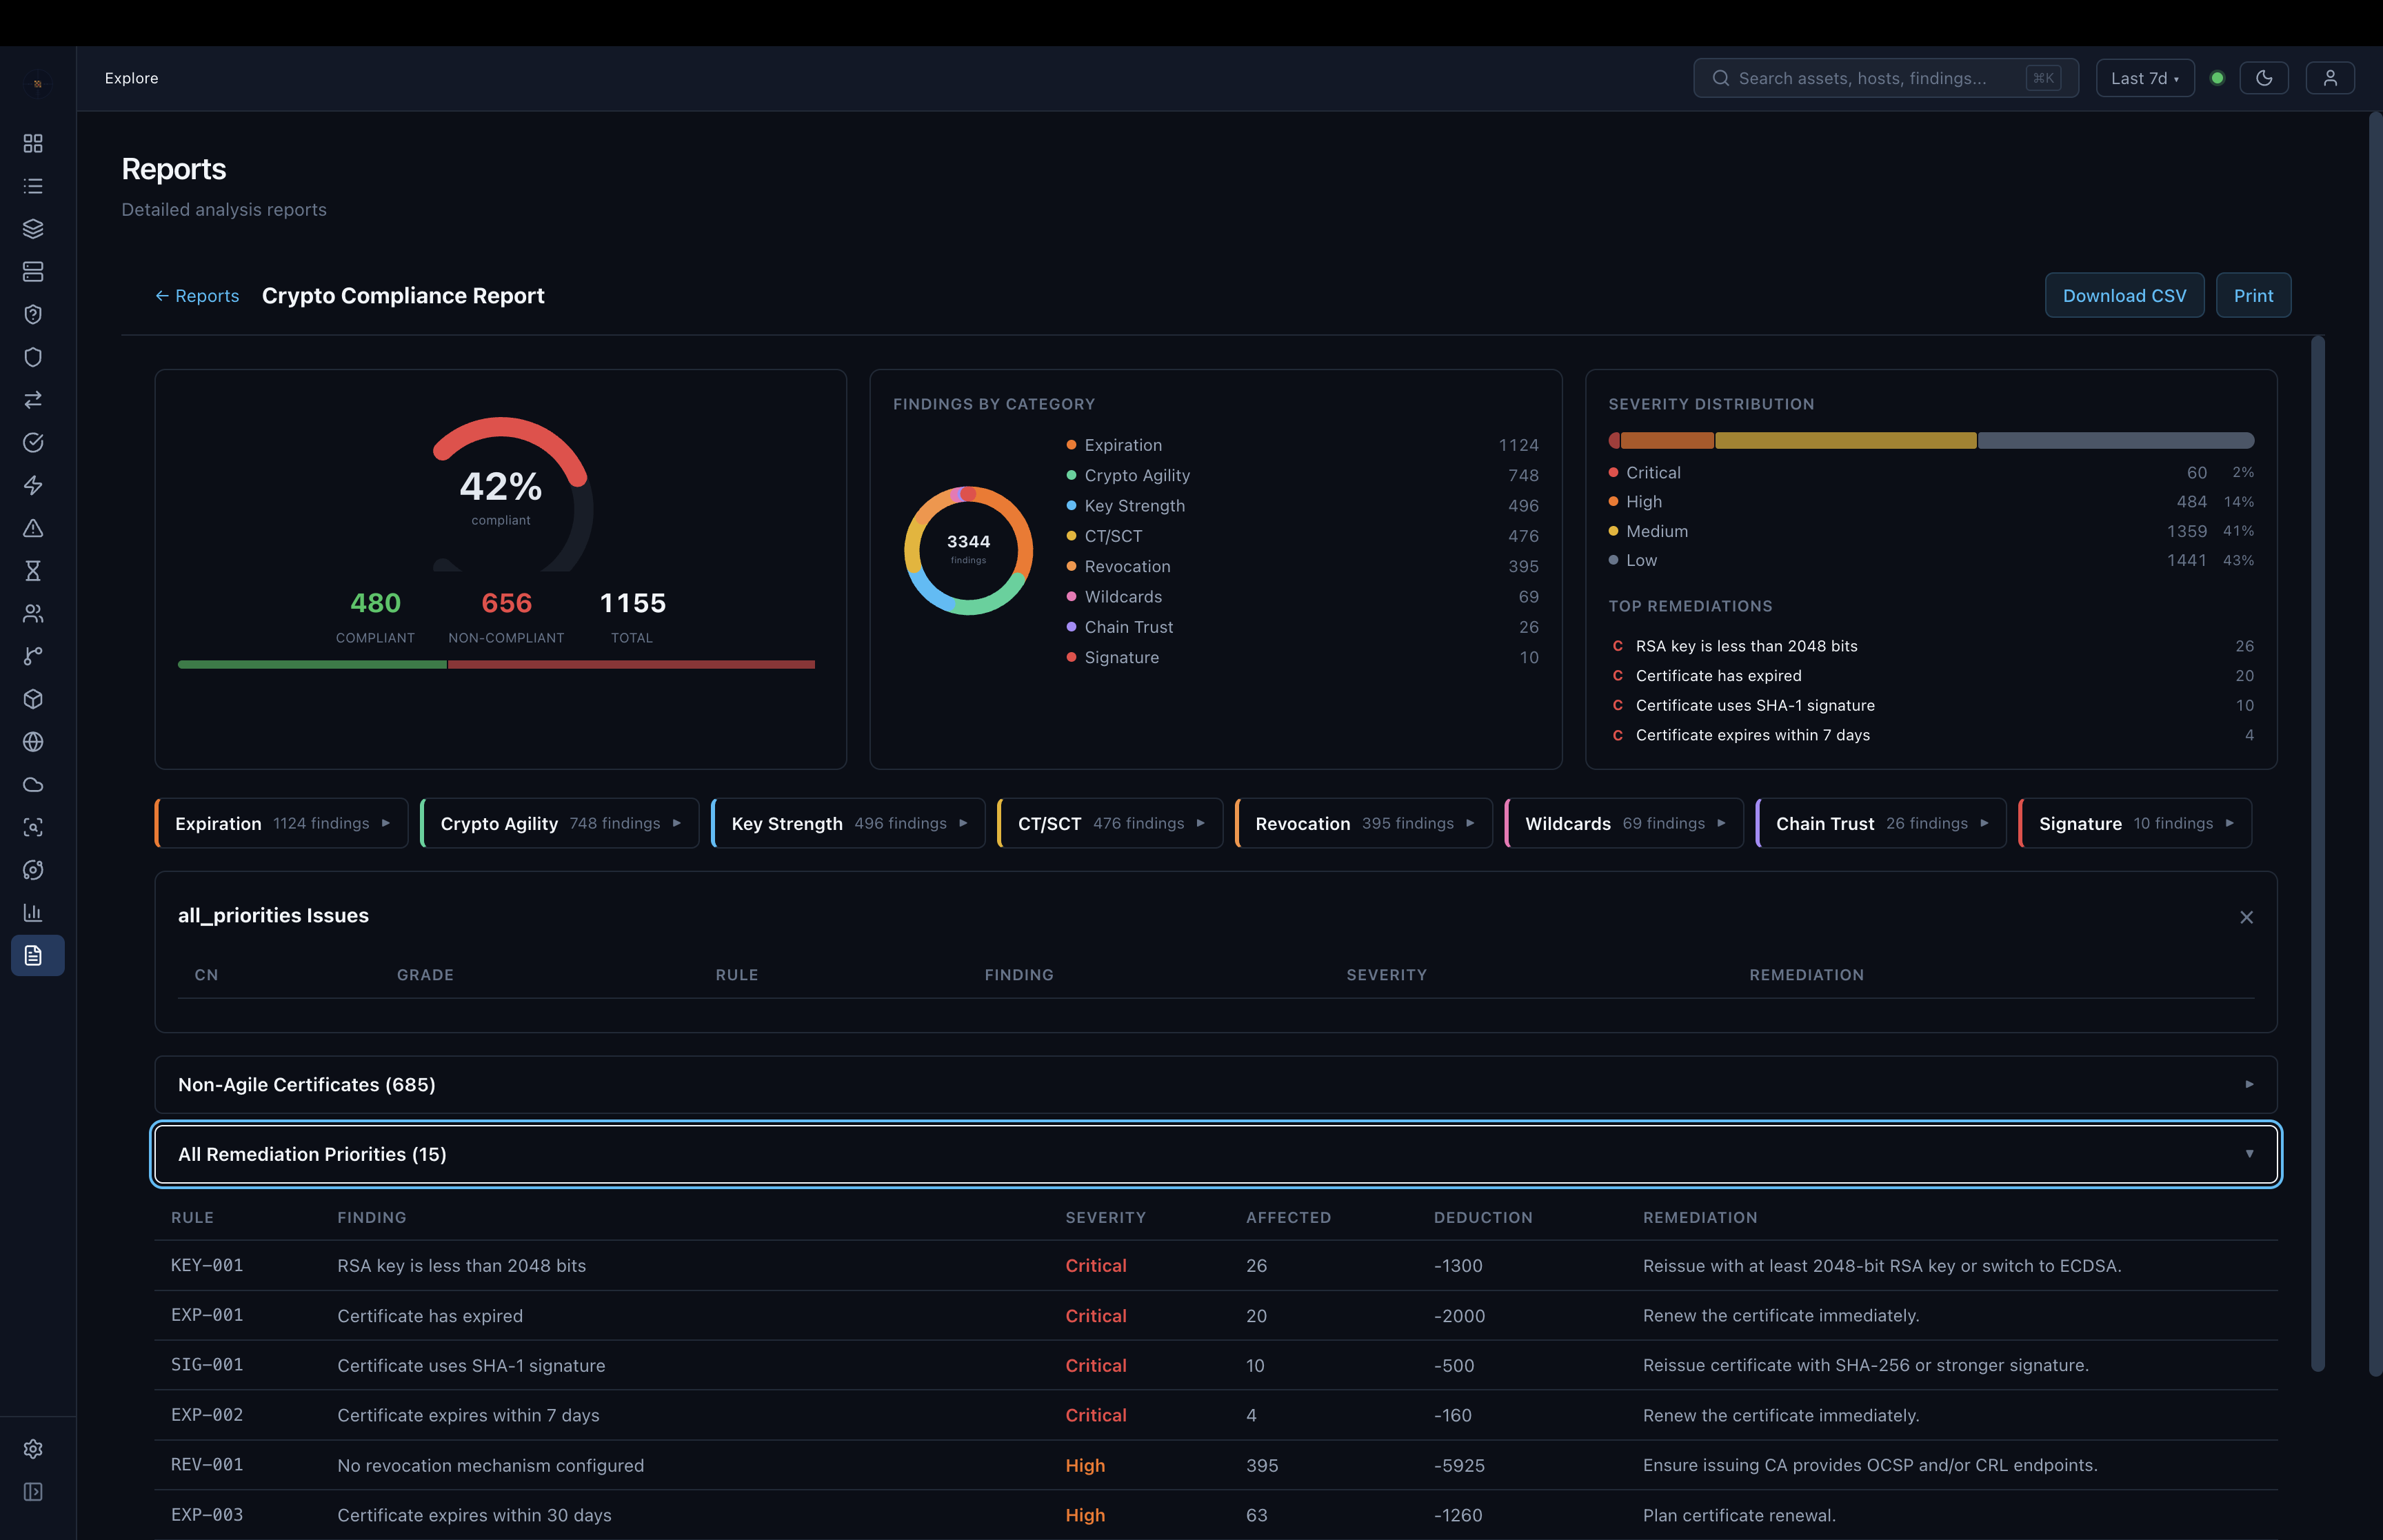This screenshot has height=1540, width=2383.
Task: Click the findings donut chart
Action: tap(968, 551)
